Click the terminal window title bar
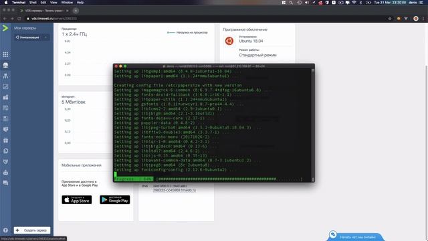 point(214,66)
